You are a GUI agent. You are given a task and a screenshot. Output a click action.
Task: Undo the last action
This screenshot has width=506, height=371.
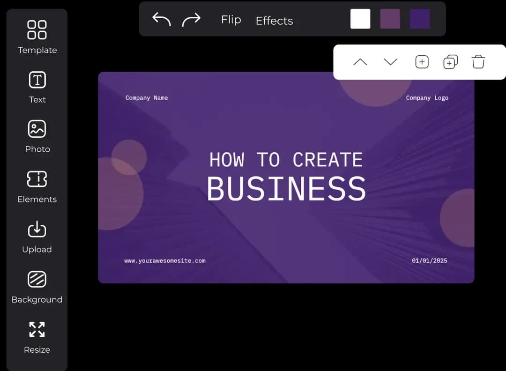point(161,20)
